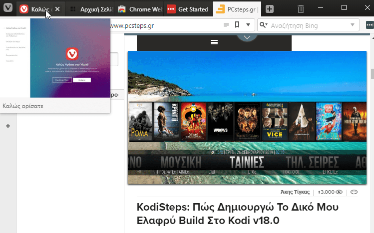Open the Widows movie poster
Viewport: 374px width, 233px height.
click(220, 121)
